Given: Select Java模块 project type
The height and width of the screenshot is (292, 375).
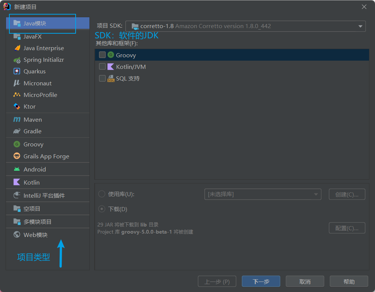Looking at the screenshot, I should pyautogui.click(x=48, y=23).
